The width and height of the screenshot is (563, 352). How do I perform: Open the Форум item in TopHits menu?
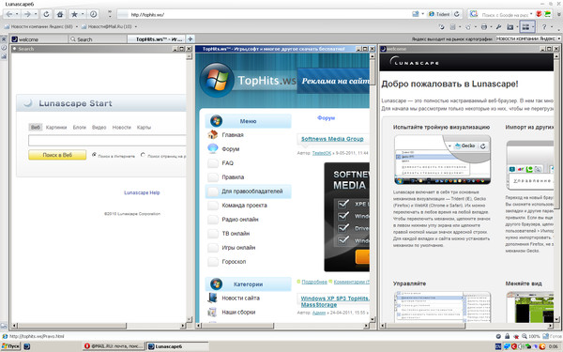[x=231, y=149]
